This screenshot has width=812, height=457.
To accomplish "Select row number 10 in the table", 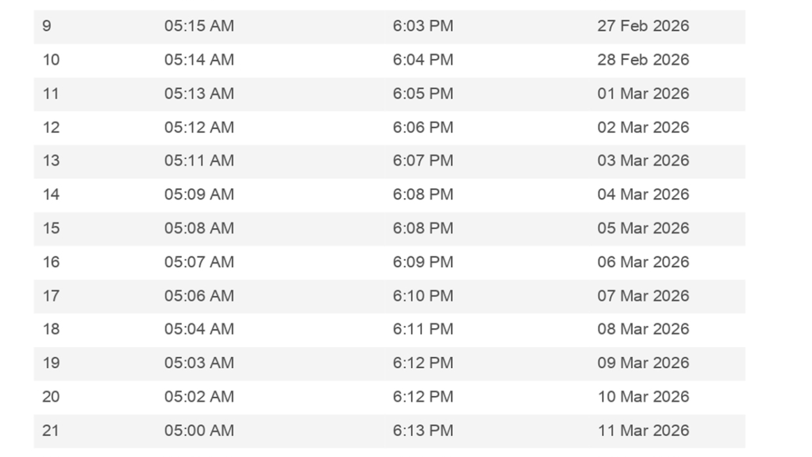I will (51, 60).
